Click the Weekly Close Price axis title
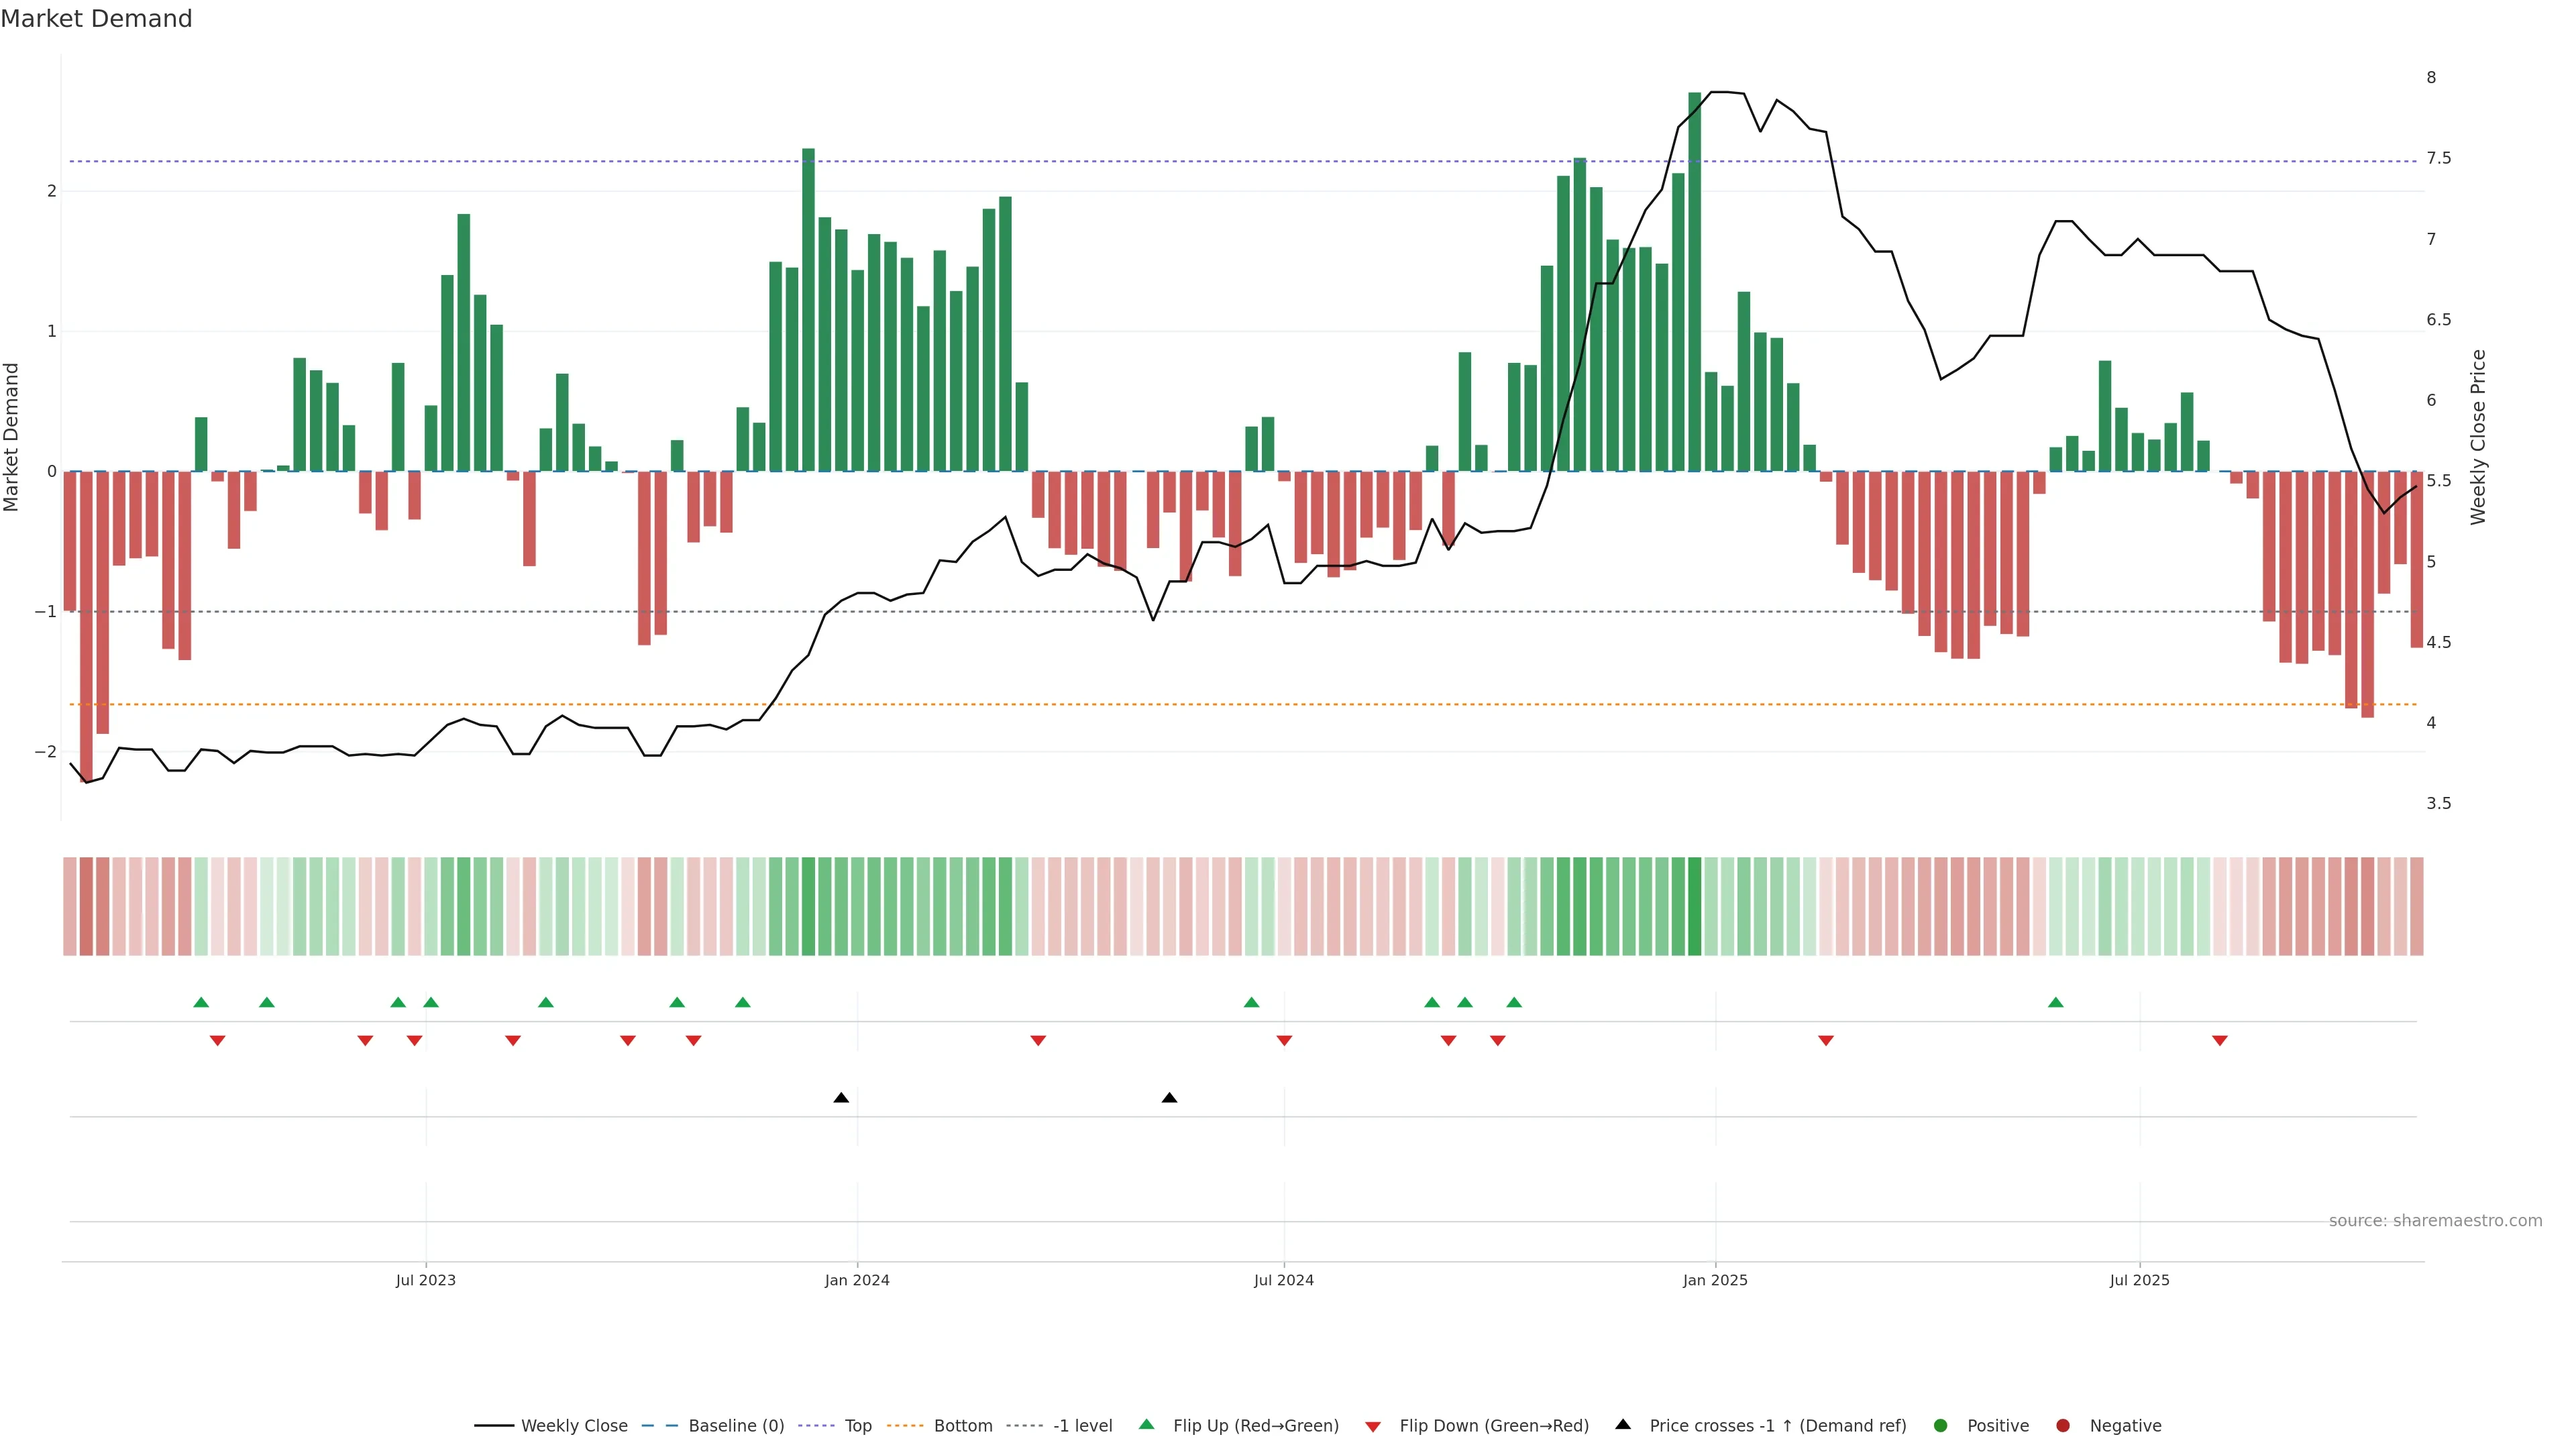 coord(2478,437)
